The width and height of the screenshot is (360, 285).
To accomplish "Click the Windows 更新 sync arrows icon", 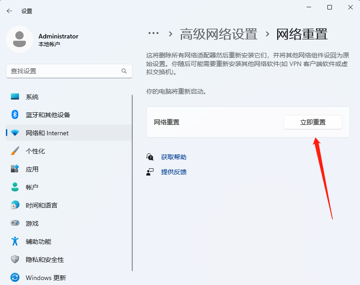I will 15,277.
